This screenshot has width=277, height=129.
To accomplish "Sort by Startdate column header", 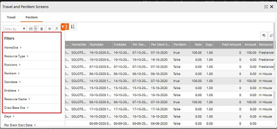I will [100, 45].
